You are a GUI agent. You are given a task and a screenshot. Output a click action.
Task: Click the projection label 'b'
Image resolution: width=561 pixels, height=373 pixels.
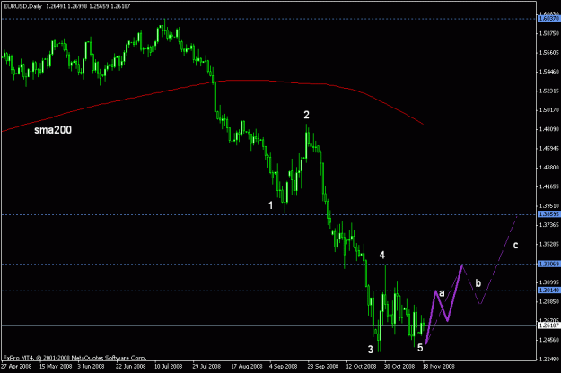[478, 283]
